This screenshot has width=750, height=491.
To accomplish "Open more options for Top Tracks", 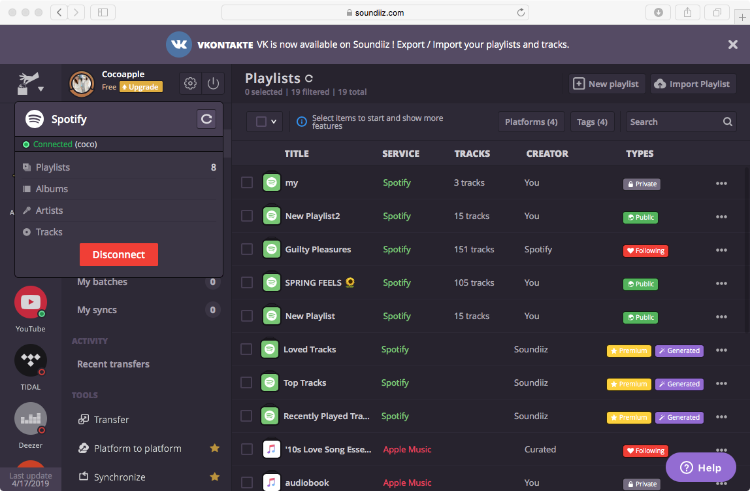I will (x=721, y=383).
